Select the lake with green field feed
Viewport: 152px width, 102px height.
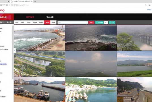(x=134, y=64)
